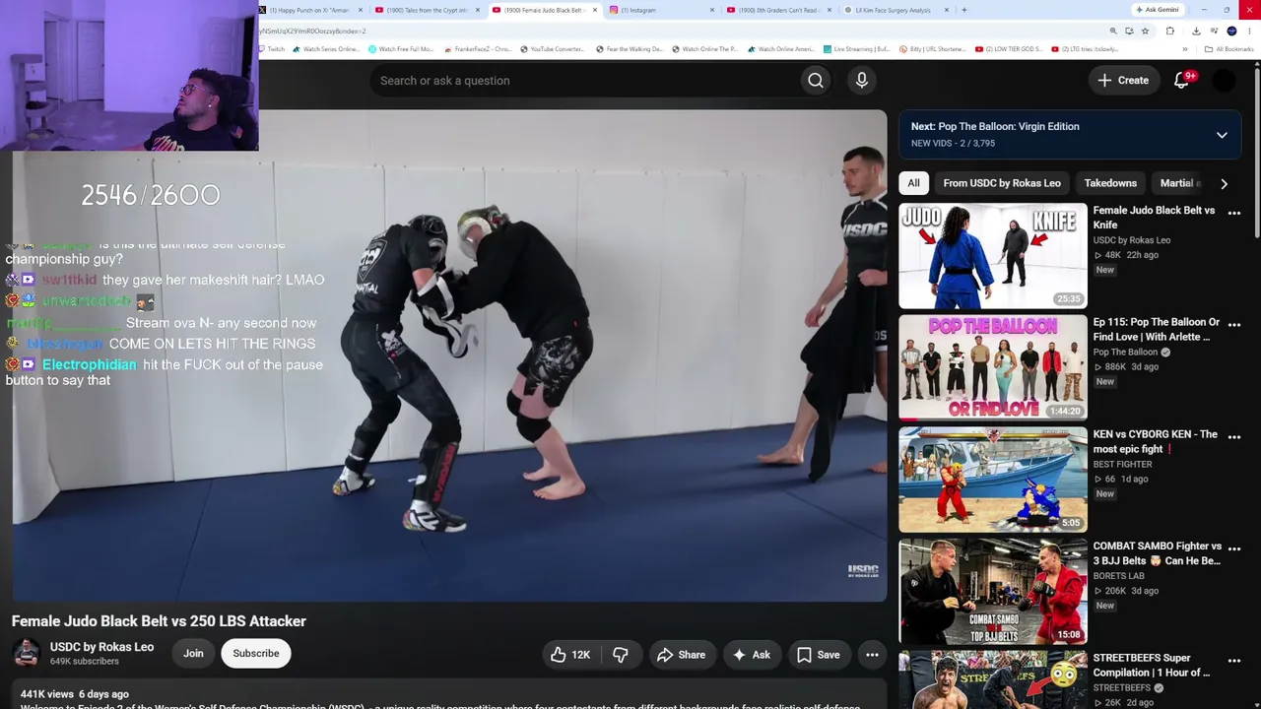1261x709 pixels.
Task: Bookmark this page with the star icon
Action: coord(1145,31)
